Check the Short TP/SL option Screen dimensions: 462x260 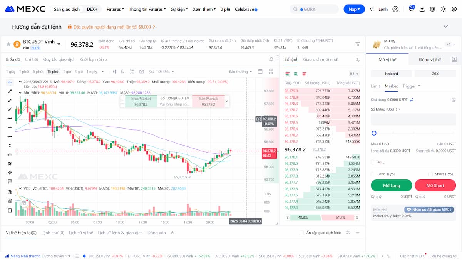[x=430, y=174]
